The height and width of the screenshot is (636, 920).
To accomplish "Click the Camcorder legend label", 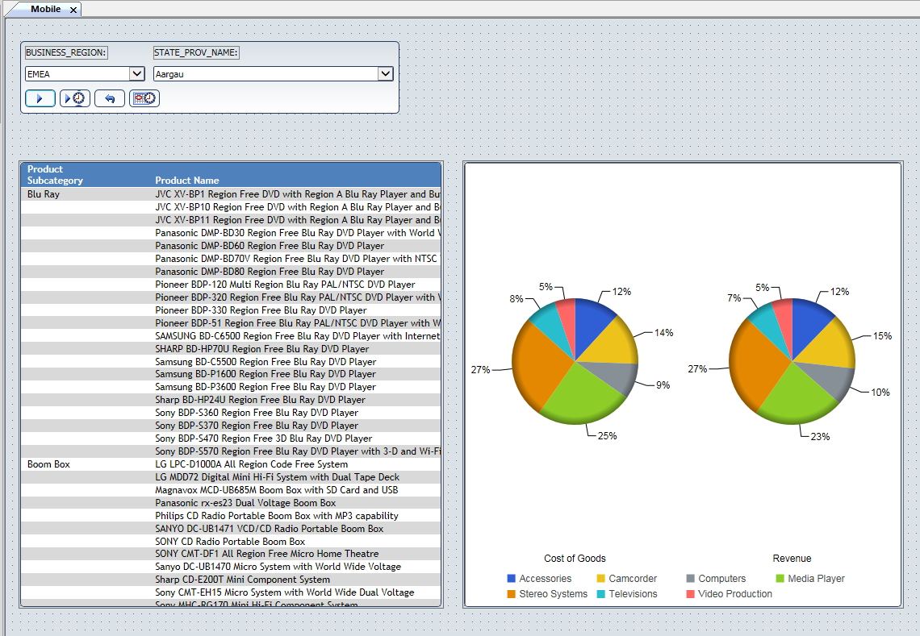I will click(x=633, y=579).
